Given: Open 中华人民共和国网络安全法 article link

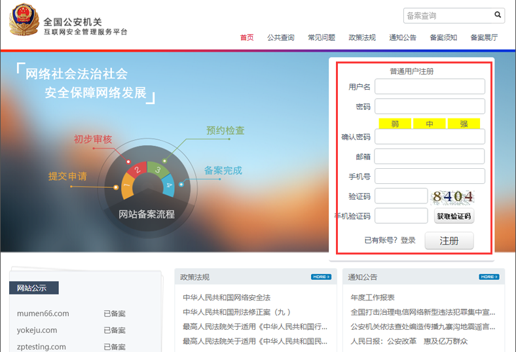Looking at the screenshot, I should [x=227, y=298].
